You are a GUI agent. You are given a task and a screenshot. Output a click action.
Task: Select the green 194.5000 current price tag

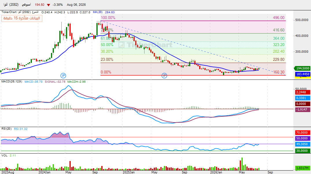click(303, 68)
